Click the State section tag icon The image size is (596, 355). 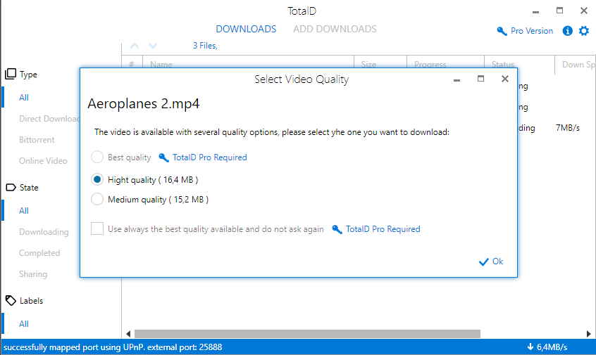click(11, 188)
